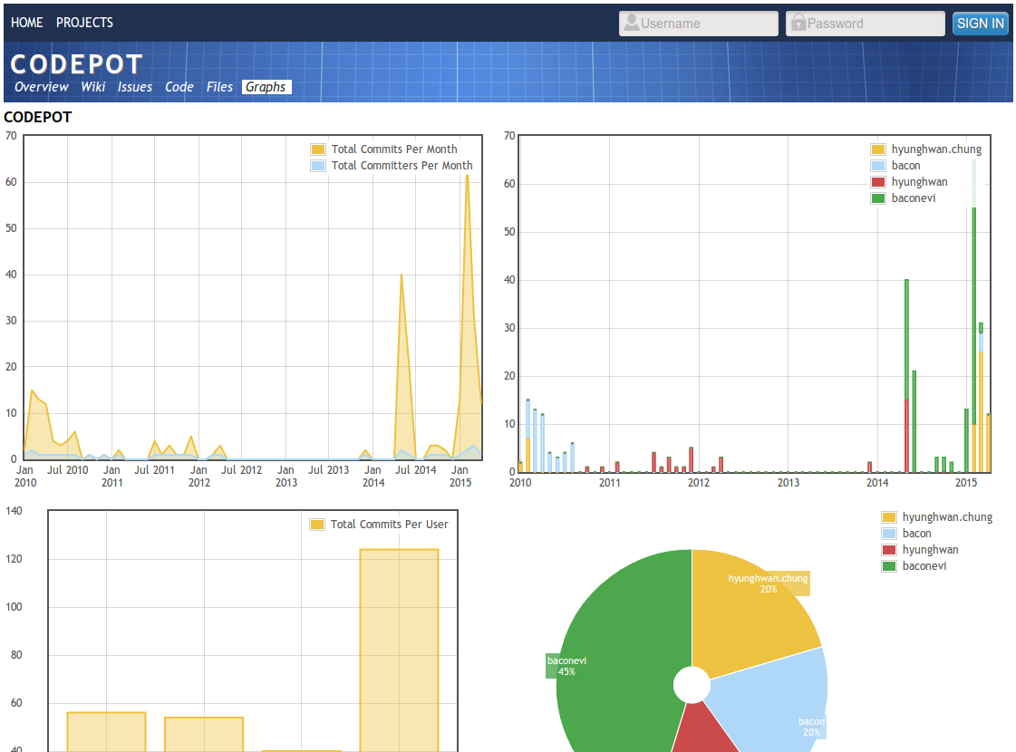Open the HOME menu

click(26, 23)
